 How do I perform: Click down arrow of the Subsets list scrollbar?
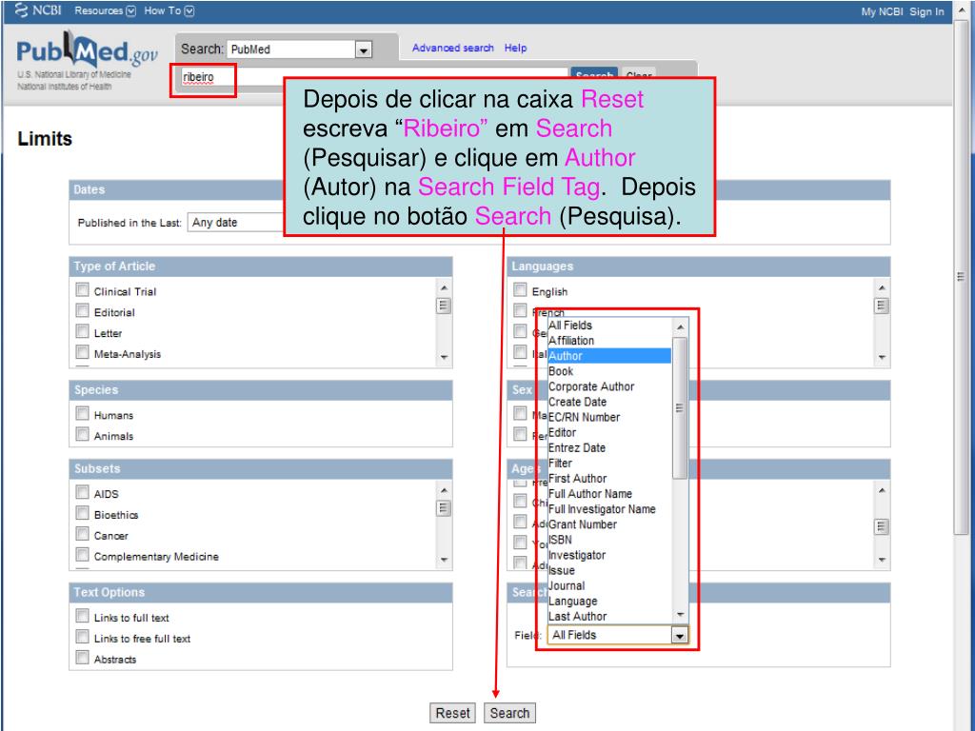click(444, 560)
